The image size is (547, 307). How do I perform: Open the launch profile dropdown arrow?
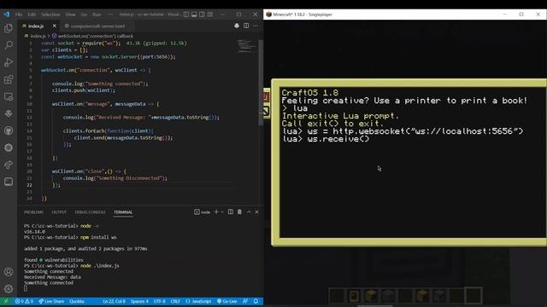pos(222,211)
